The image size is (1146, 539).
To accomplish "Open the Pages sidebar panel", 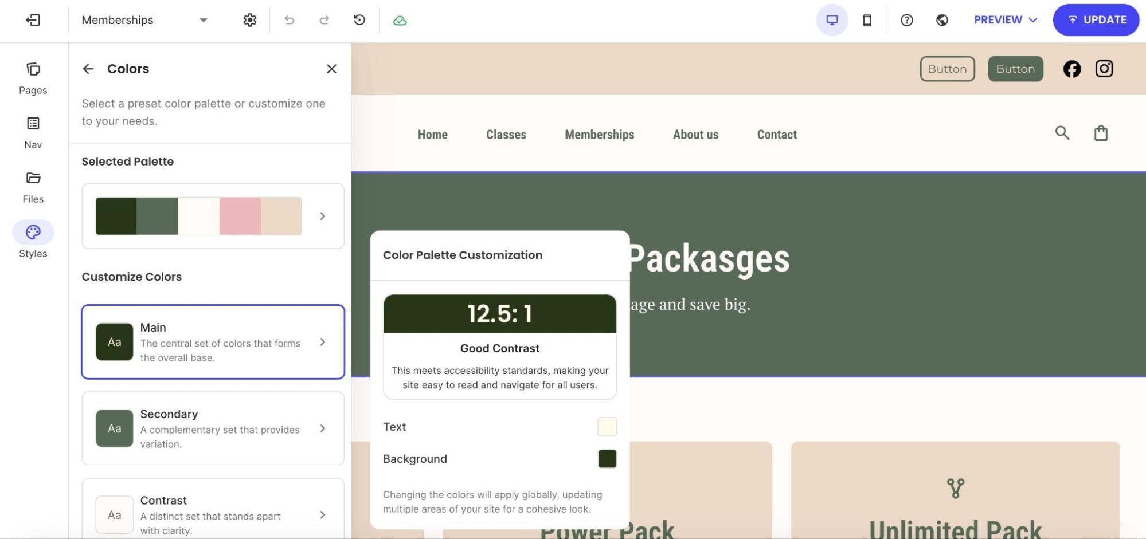I will tap(33, 78).
